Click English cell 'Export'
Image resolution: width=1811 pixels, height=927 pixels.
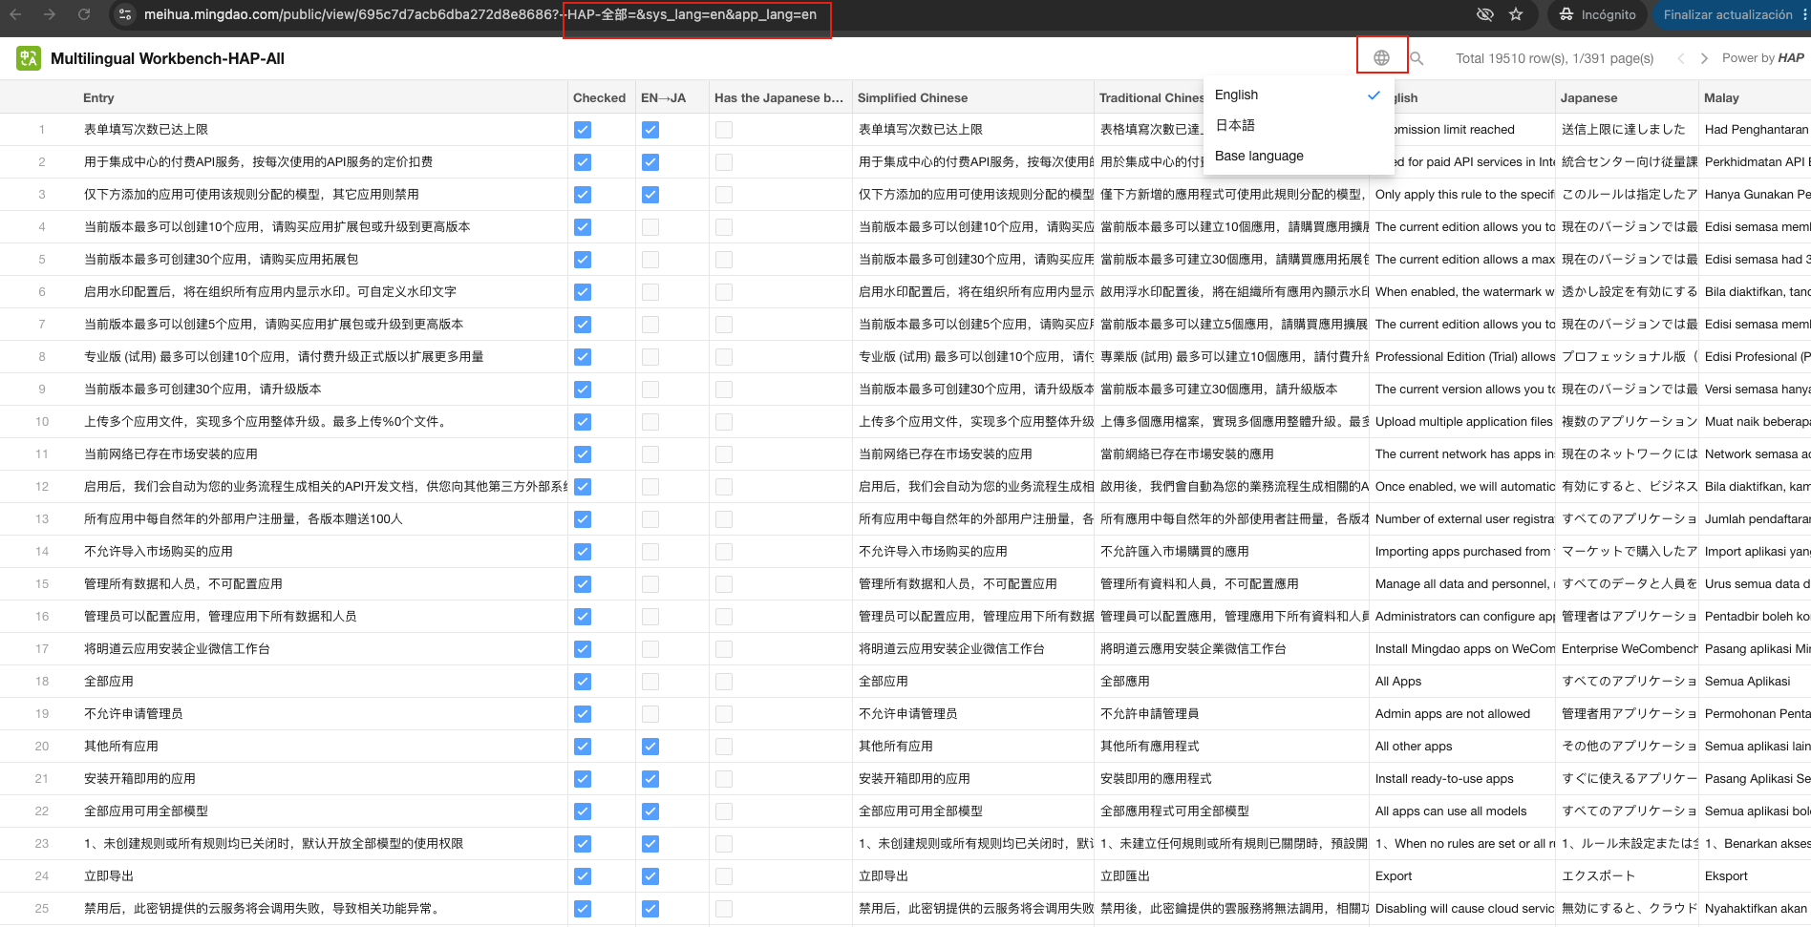[x=1394, y=876]
